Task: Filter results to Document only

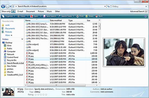Action: pyautogui.click(x=30, y=11)
